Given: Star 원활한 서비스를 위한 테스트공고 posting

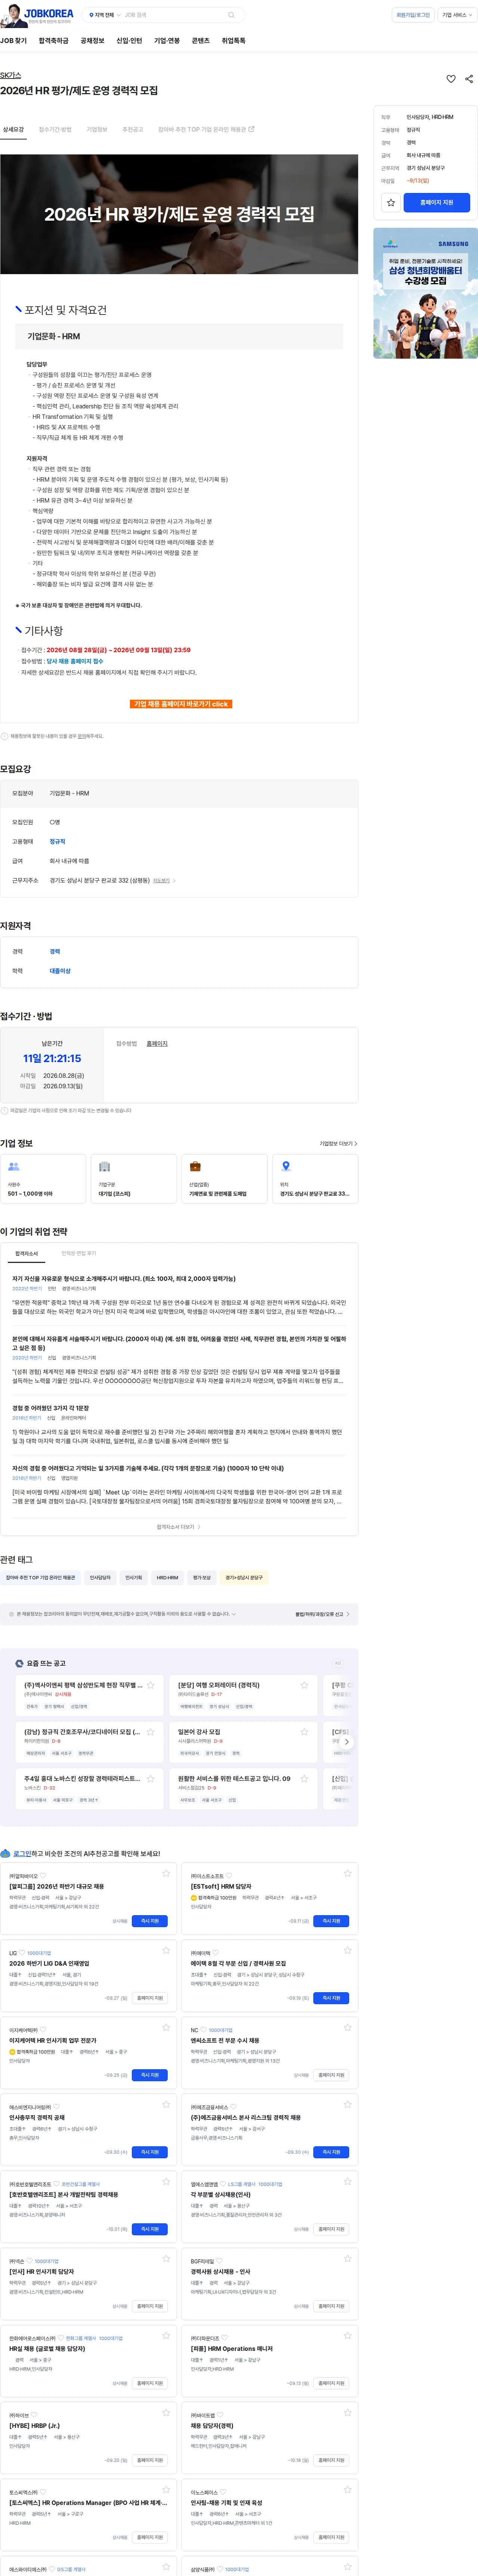Looking at the screenshot, I should [304, 1779].
